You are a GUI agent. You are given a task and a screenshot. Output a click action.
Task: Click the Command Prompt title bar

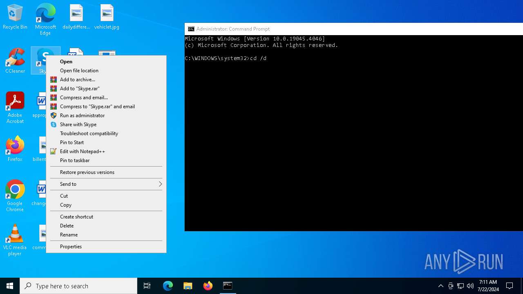(x=354, y=29)
